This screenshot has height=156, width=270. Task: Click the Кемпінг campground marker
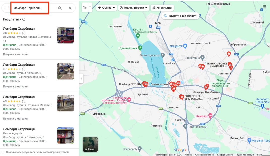point(138,36)
